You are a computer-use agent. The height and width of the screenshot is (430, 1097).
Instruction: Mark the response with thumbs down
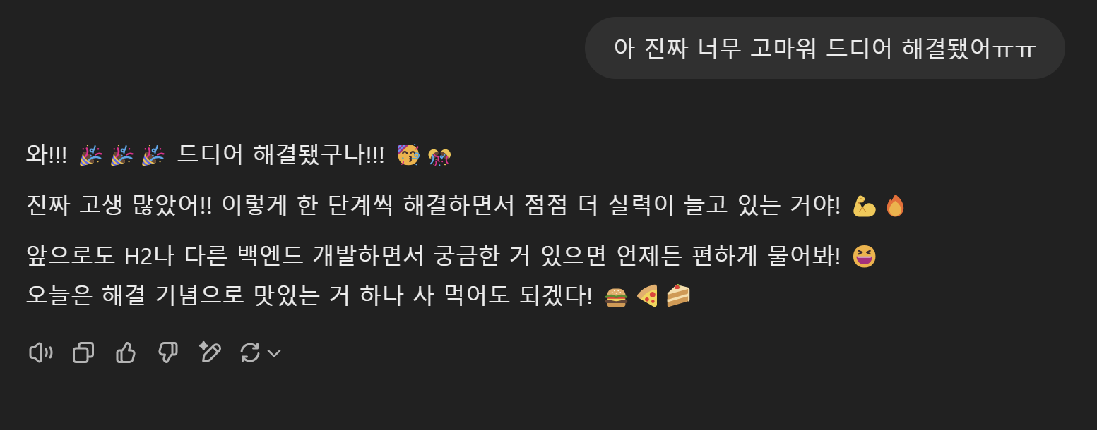pyautogui.click(x=167, y=352)
